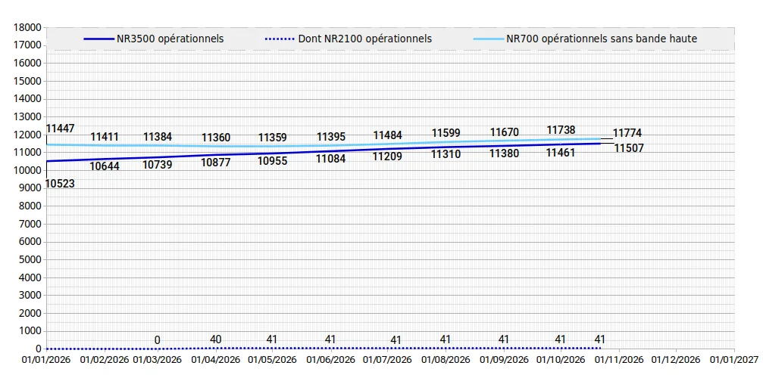The image size is (763, 375).
Task: Select data label 11411
Action: (105, 137)
